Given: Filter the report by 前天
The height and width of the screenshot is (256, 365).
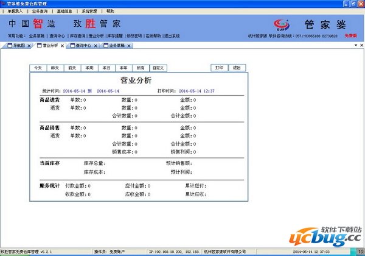Looking at the screenshot, I should [x=72, y=68].
